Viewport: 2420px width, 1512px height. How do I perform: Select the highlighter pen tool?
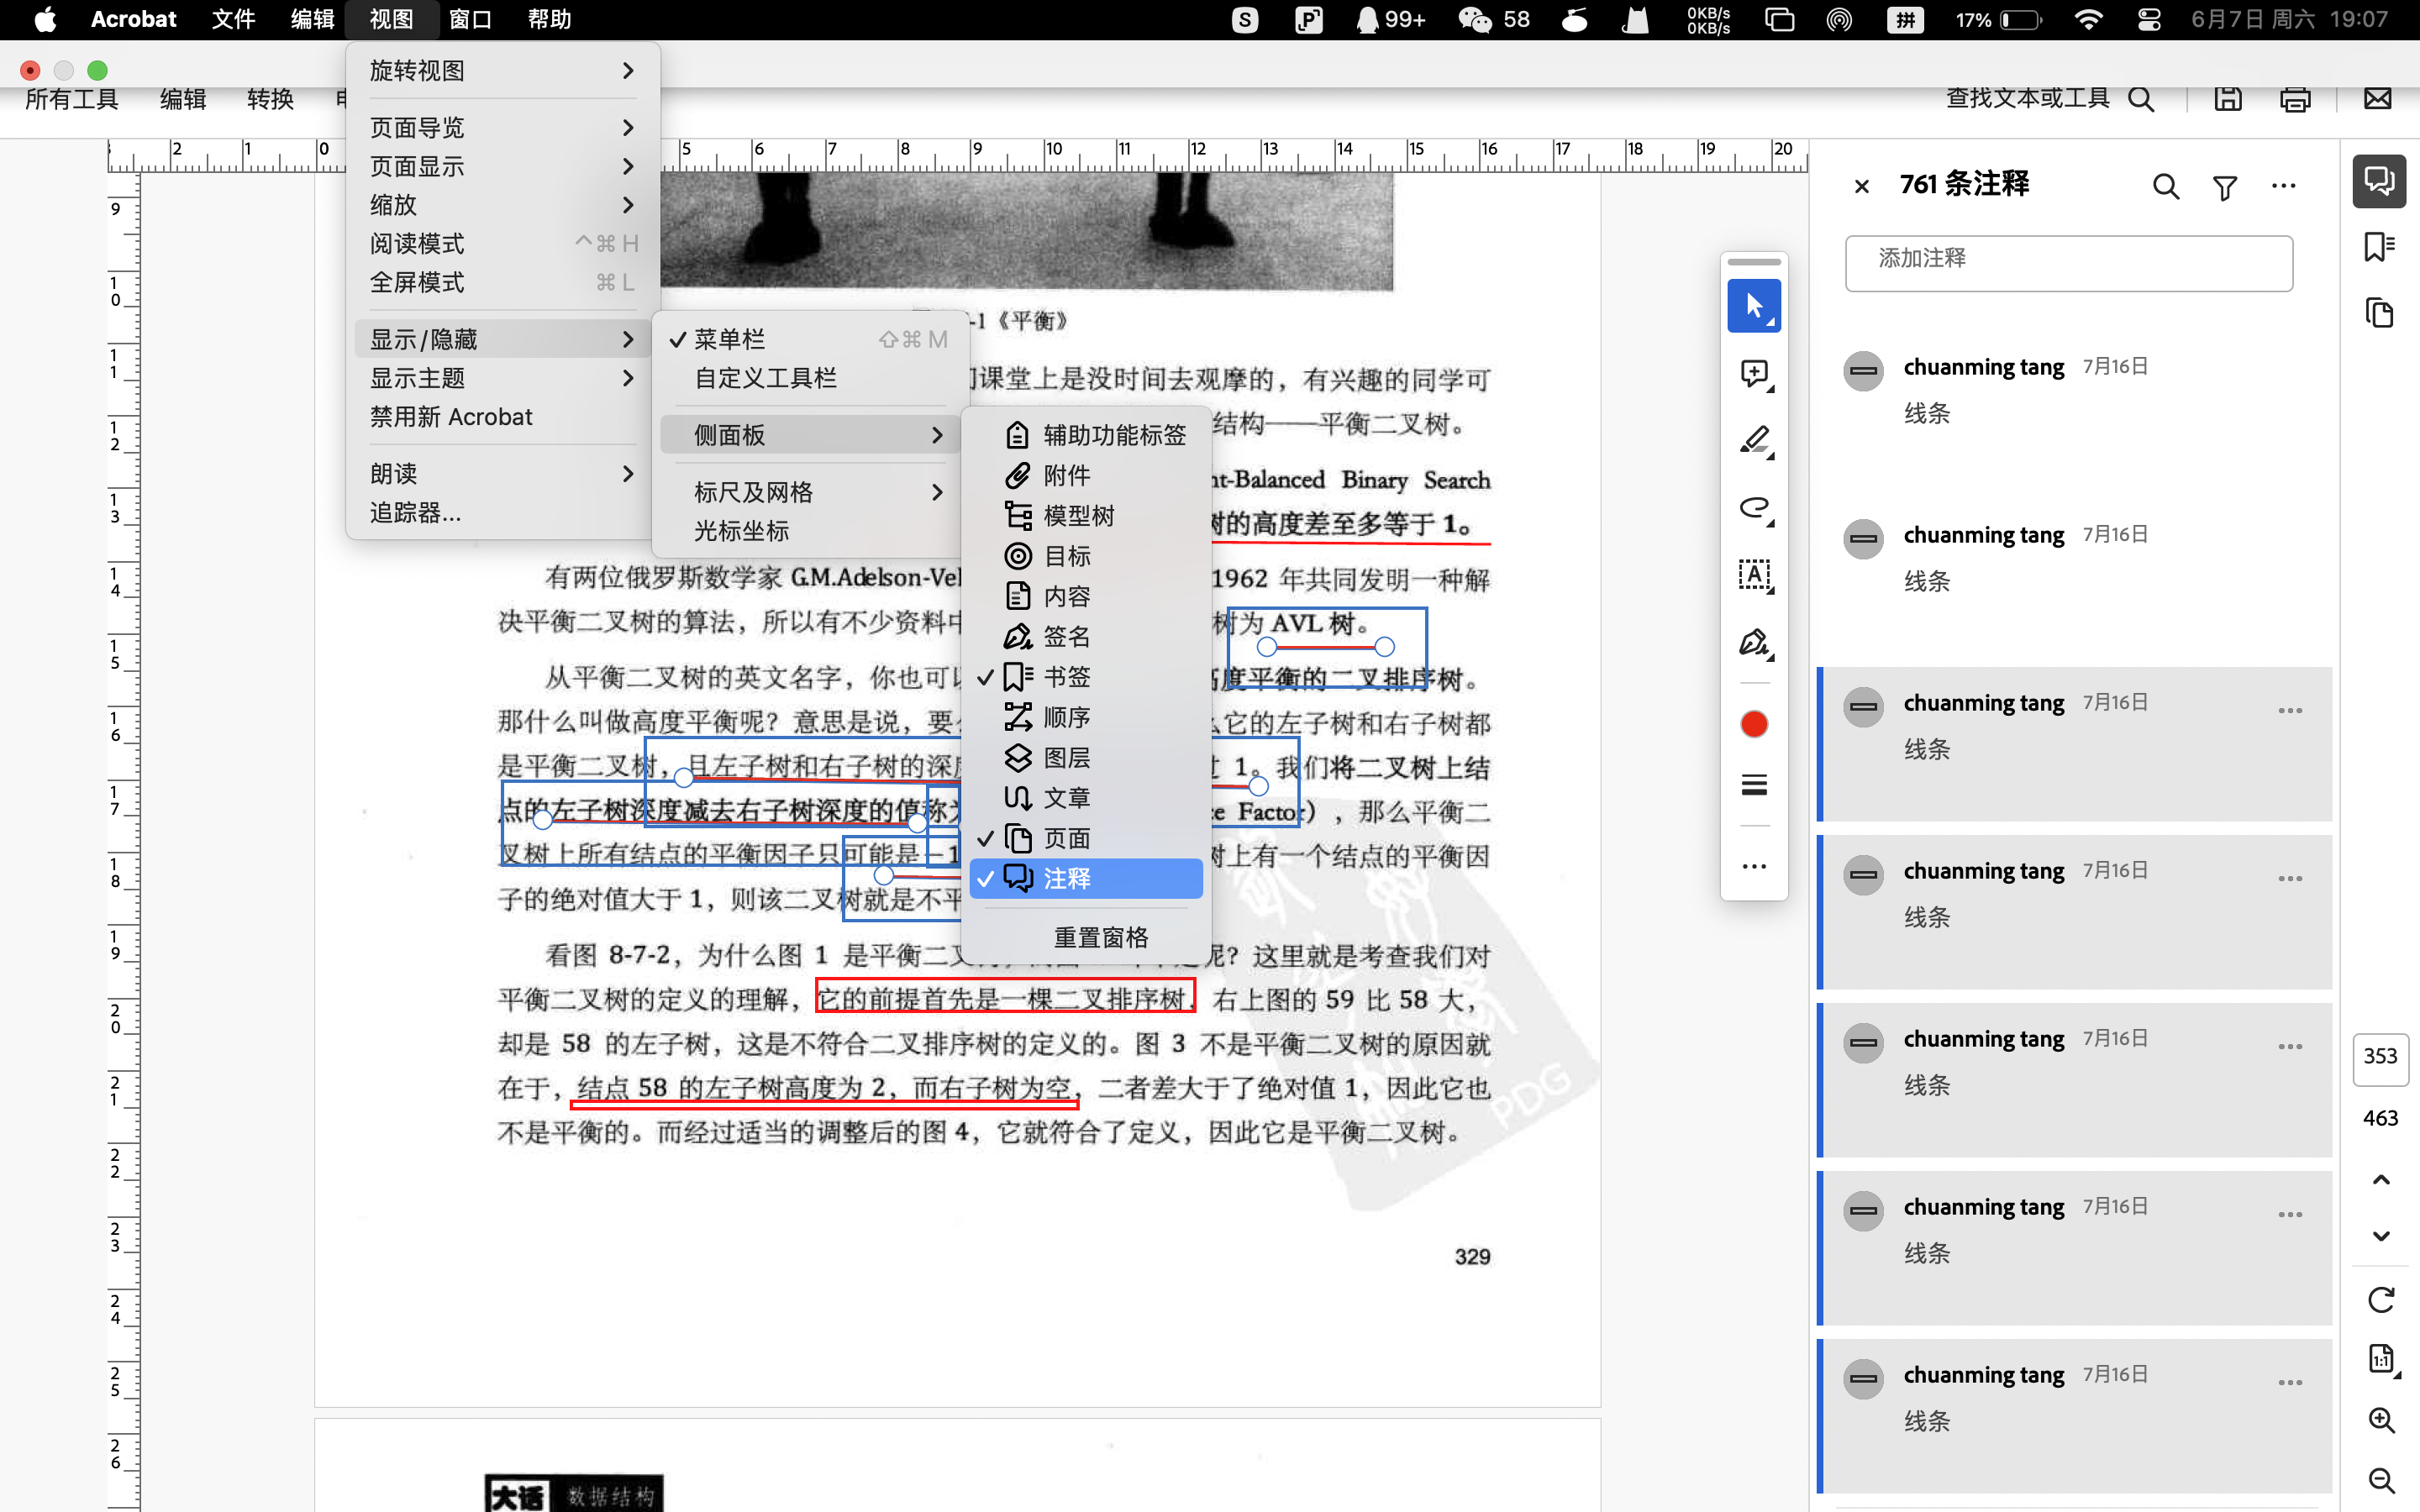coord(1753,440)
